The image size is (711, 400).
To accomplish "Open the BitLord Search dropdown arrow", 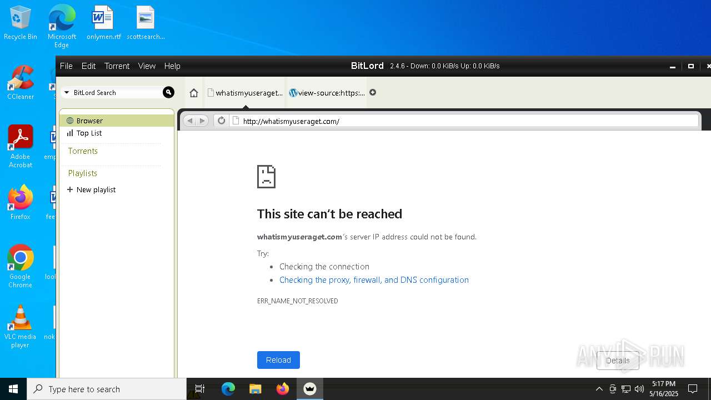I will pyautogui.click(x=67, y=93).
